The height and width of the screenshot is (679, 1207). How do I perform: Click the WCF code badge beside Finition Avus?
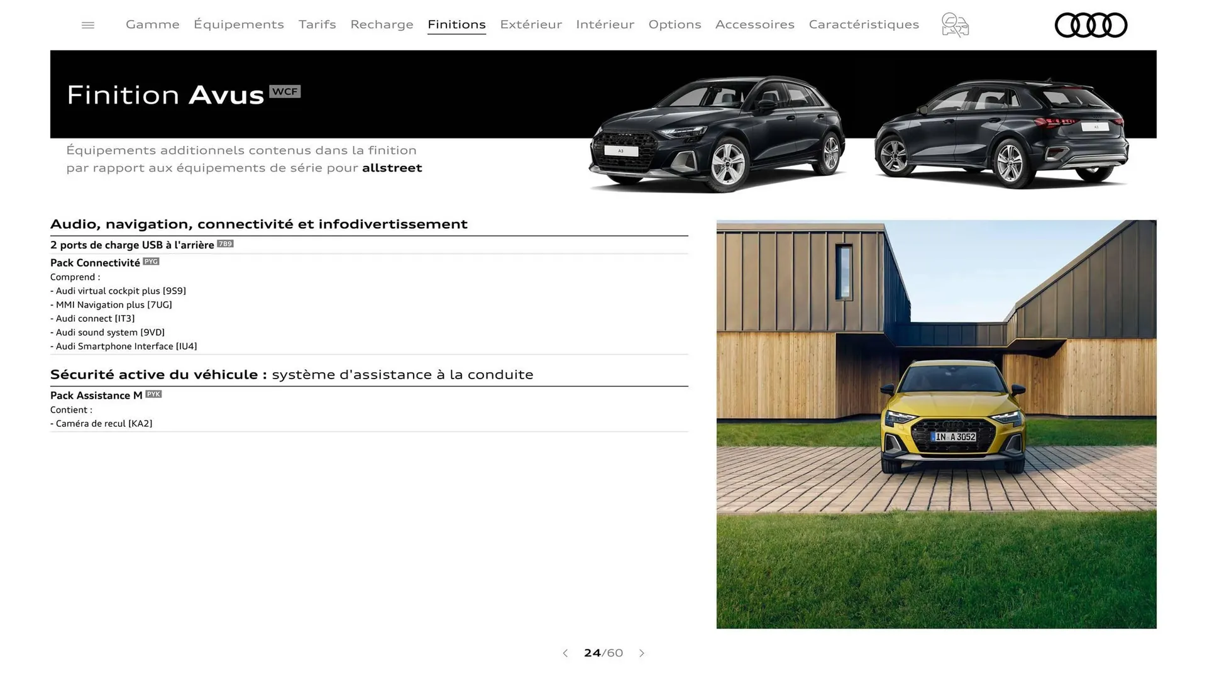click(285, 91)
